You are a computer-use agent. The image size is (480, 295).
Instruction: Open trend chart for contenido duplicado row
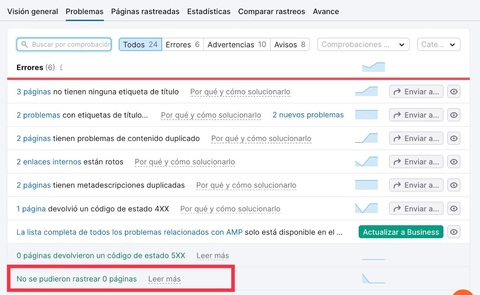tap(366, 138)
